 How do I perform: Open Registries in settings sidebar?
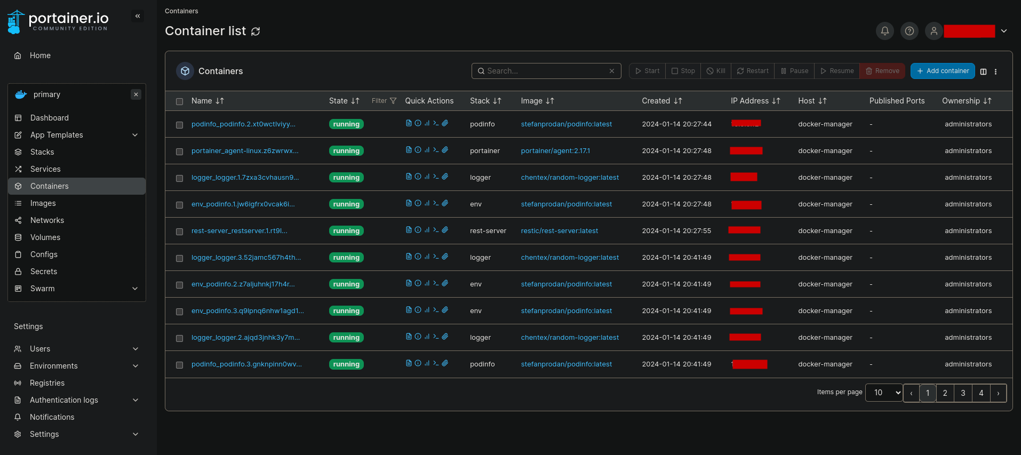(47, 383)
